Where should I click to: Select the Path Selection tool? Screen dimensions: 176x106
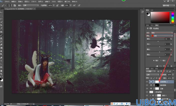[x=1, y=64]
